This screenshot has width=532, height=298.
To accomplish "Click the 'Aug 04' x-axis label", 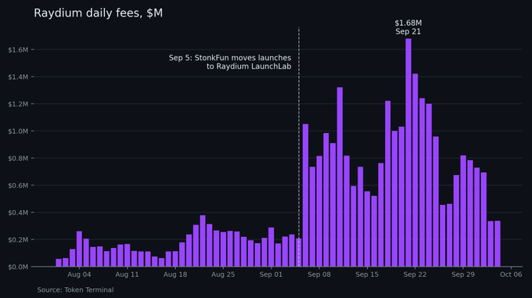I will click(x=79, y=275).
